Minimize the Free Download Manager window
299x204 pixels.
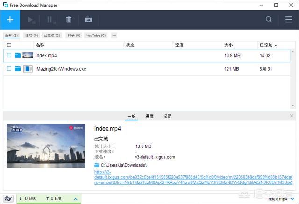coord(262,5)
